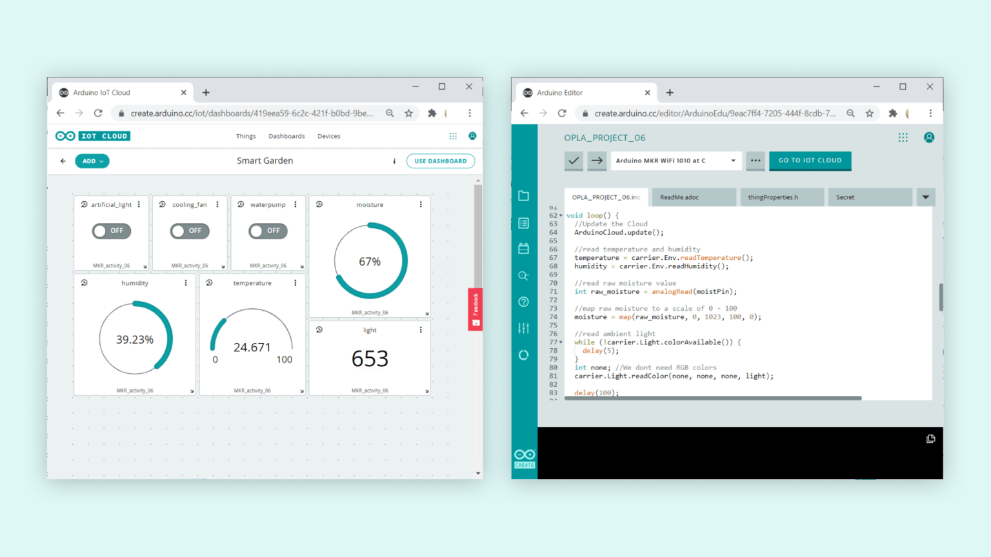
Task: Open the Arduino MKR WiFi 1010 board dropdown
Action: click(675, 161)
